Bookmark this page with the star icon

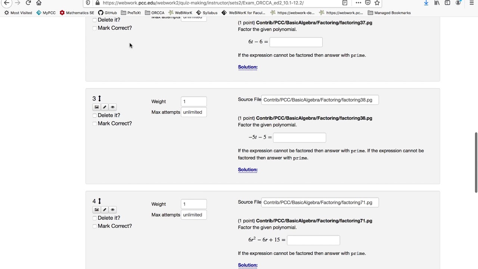point(377,3)
